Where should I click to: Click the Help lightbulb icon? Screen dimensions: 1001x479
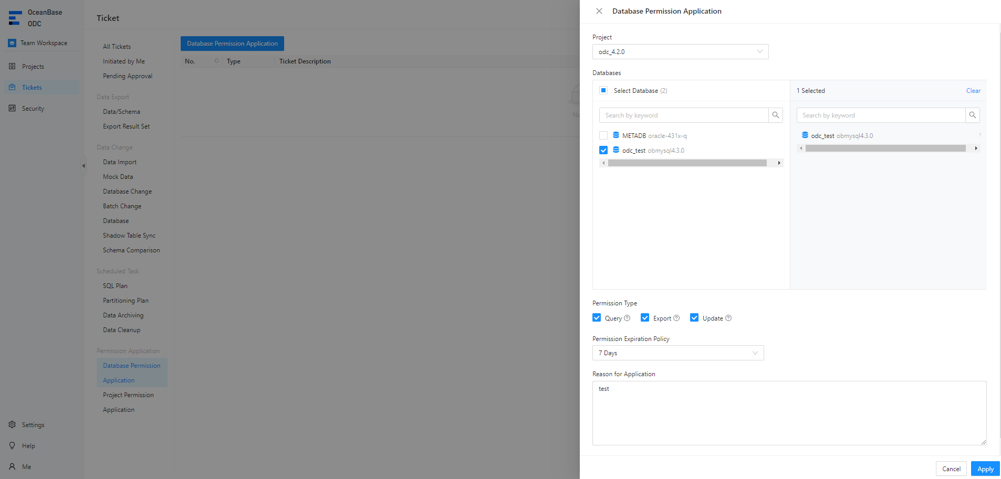coord(12,446)
